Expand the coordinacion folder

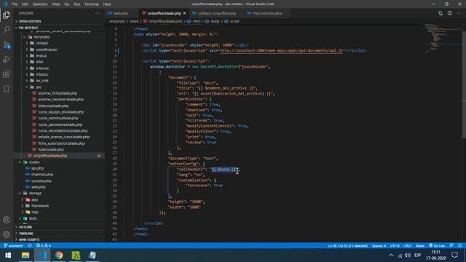tap(47, 49)
